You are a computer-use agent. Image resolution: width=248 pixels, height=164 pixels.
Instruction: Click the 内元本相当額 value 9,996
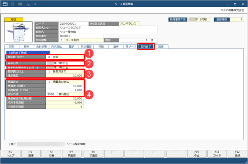tap(65, 102)
